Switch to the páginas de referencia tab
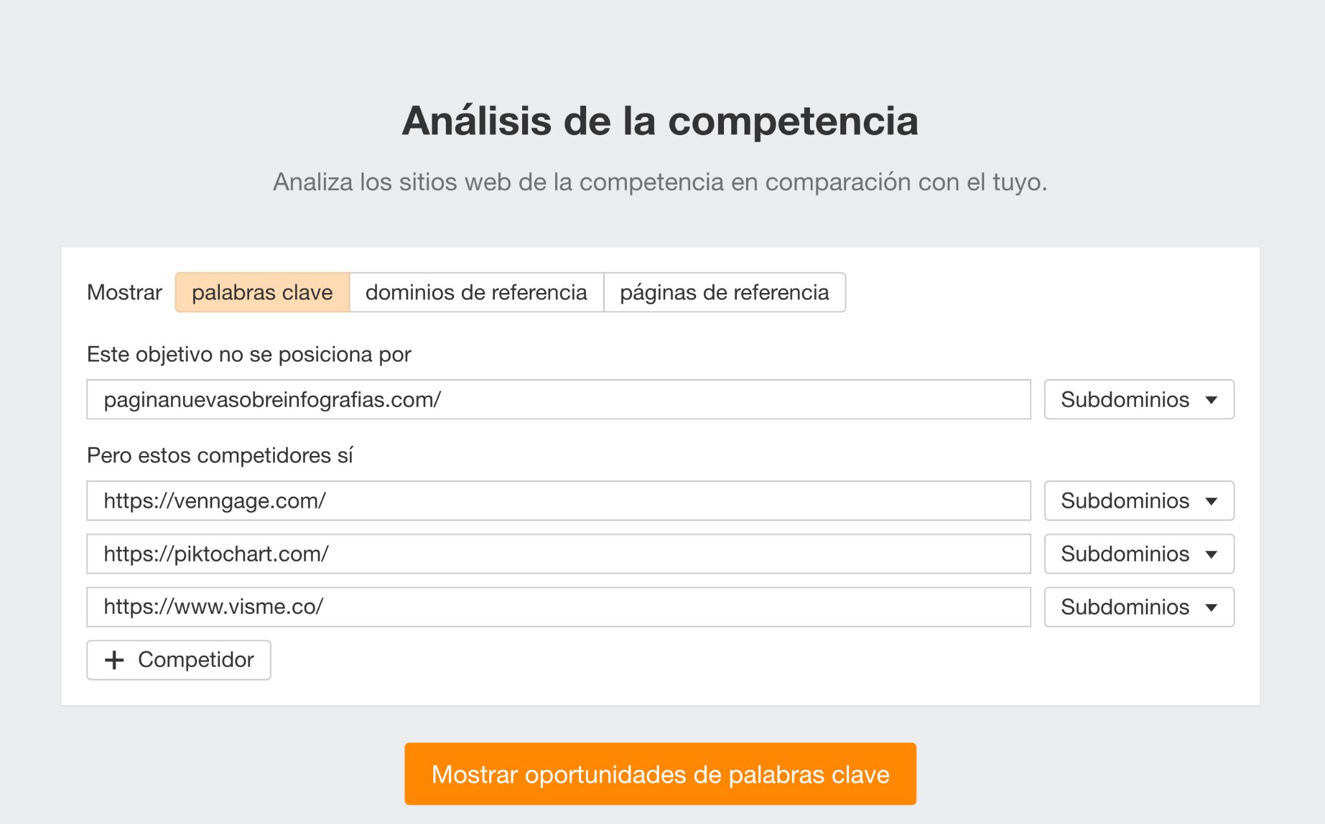 click(x=724, y=292)
